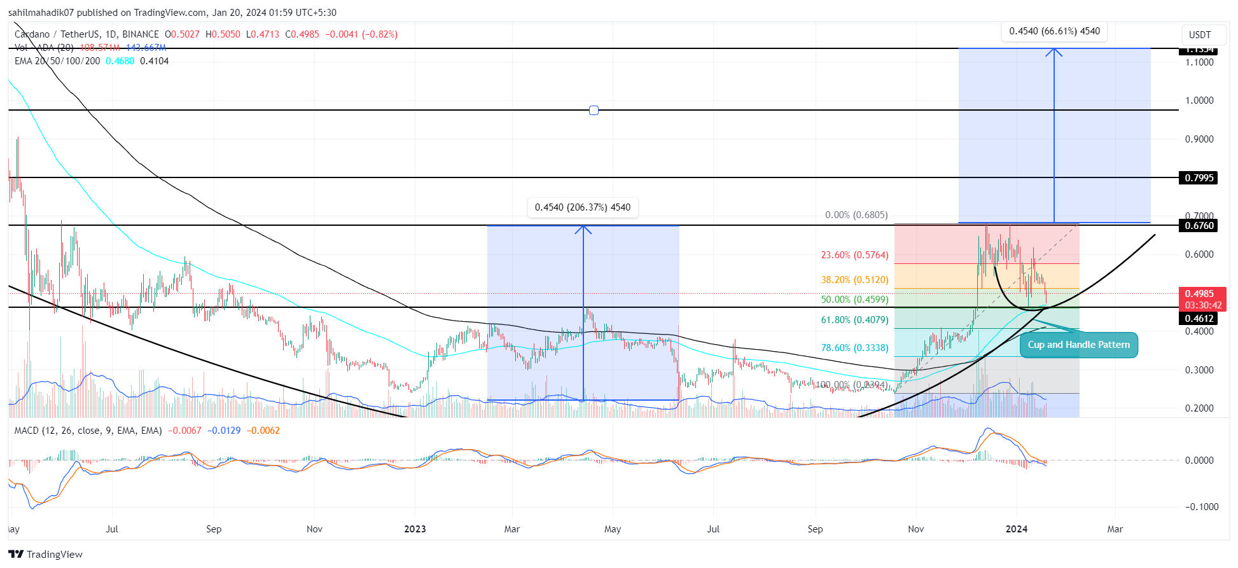The image size is (1238, 568).
Task: Click the 0.2000 price scale tick
Action: 1199,408
